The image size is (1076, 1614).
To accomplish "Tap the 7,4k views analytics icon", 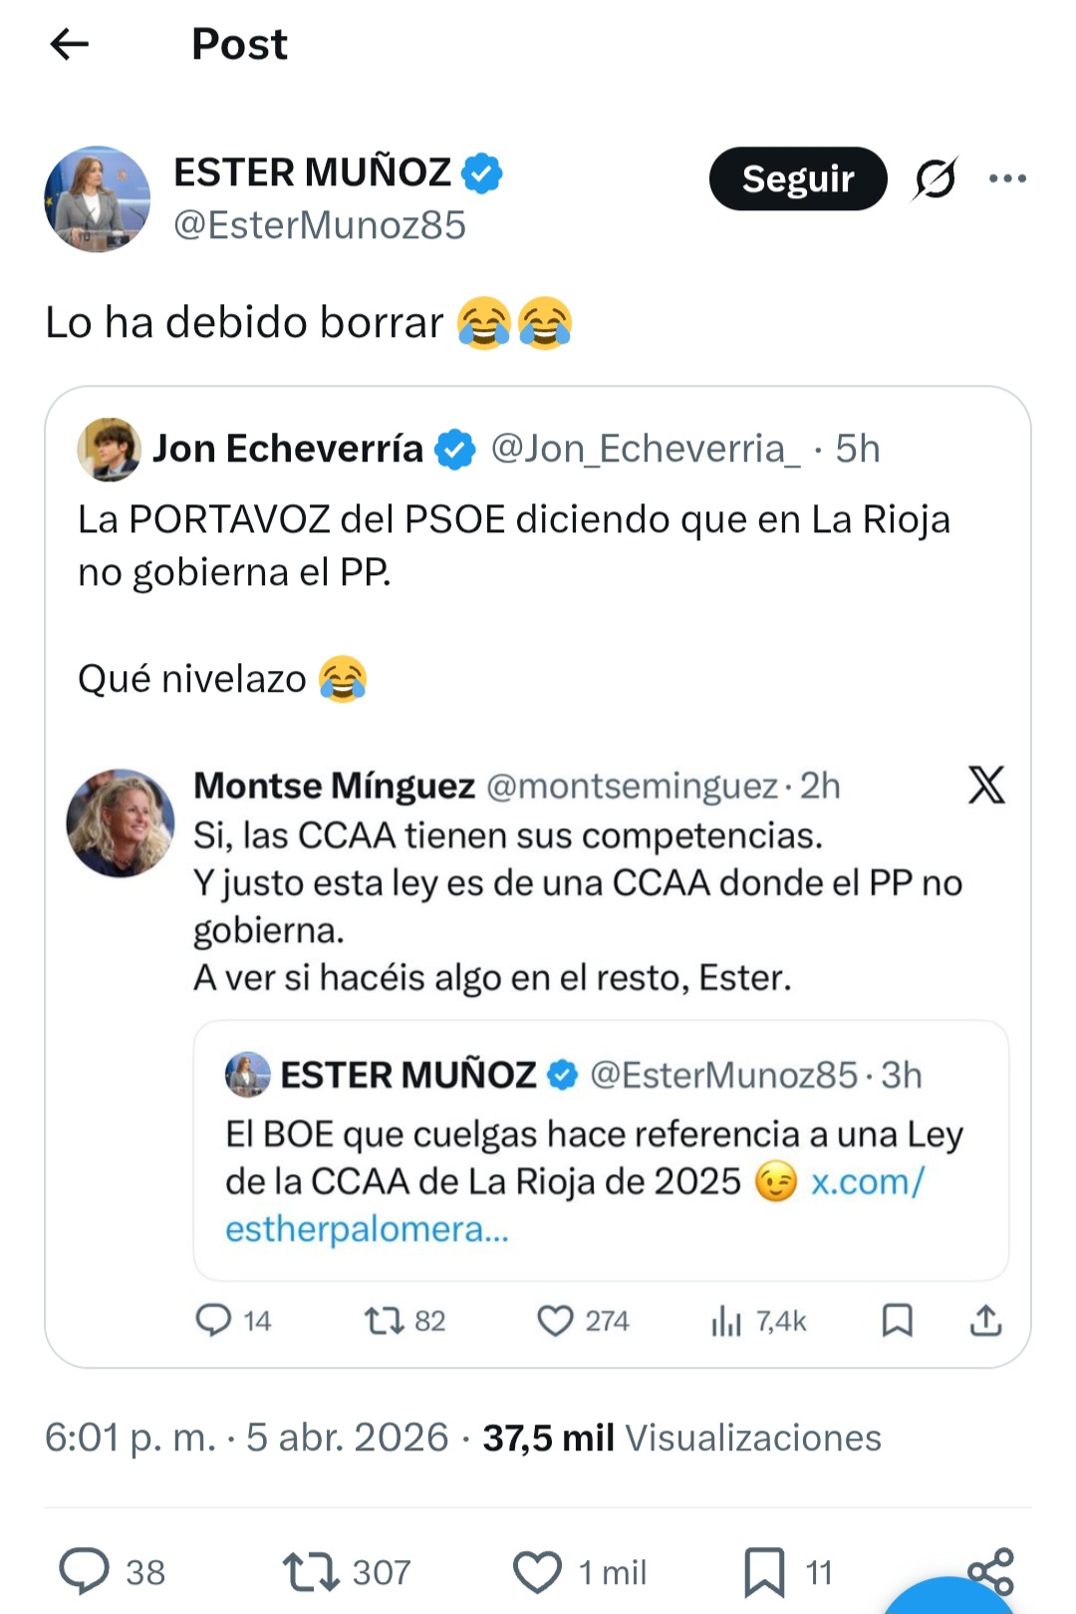I will pos(726,1321).
